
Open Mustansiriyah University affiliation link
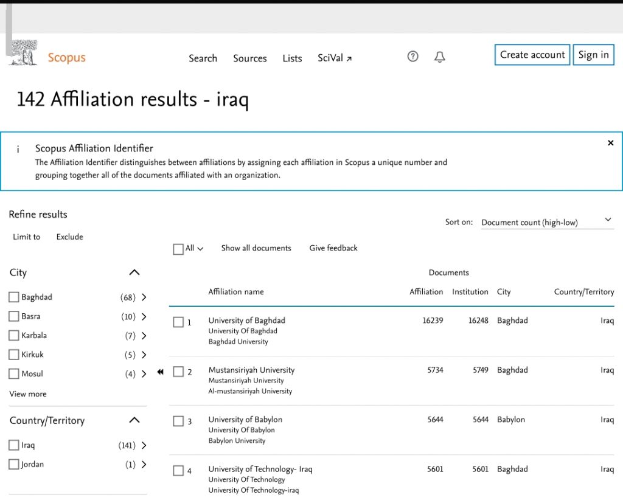(x=251, y=370)
